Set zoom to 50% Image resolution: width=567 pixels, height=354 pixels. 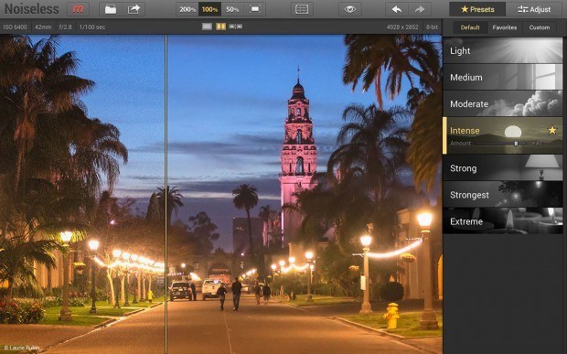[232, 9]
